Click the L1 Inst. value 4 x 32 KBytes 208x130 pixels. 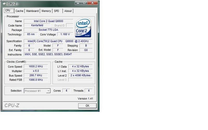(x=80, y=71)
